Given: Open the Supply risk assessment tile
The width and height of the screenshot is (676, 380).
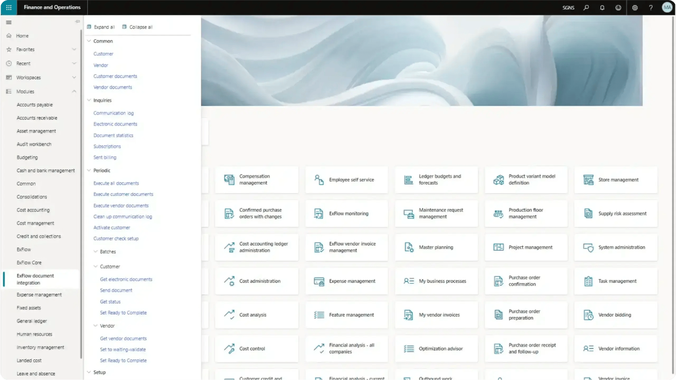Looking at the screenshot, I should tap(615, 213).
